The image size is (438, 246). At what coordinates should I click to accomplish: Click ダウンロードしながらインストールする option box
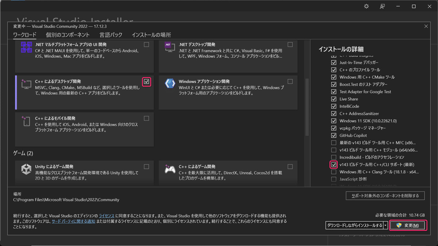(354, 226)
